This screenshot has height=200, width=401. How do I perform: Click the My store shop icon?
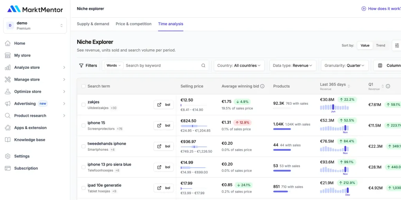click(8, 55)
